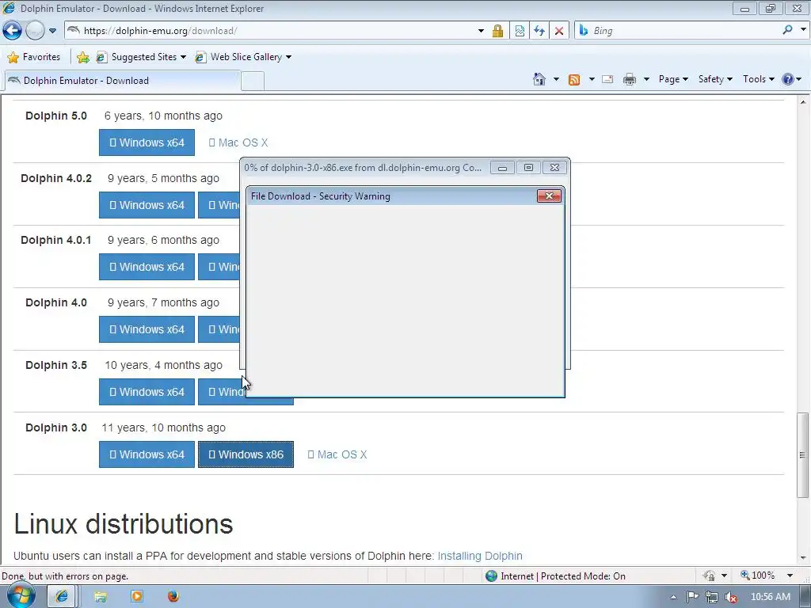Click the Action Center flag icon
This screenshot has height=608, width=811.
coord(692,597)
